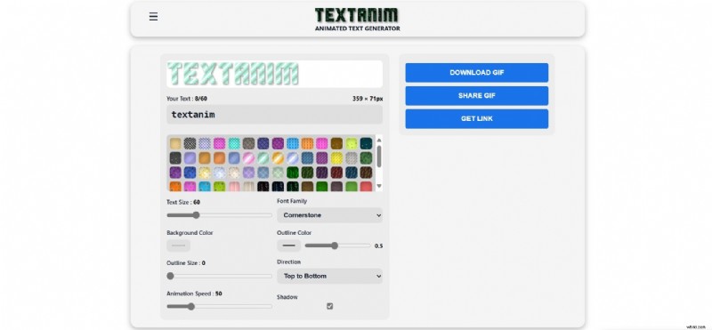The image size is (712, 330).
Task: Choose the dark maroon red matrix texture
Action: (x=337, y=173)
